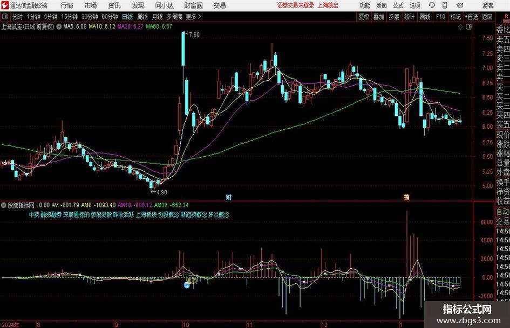Expand the 更多 period options chevron

(199, 17)
